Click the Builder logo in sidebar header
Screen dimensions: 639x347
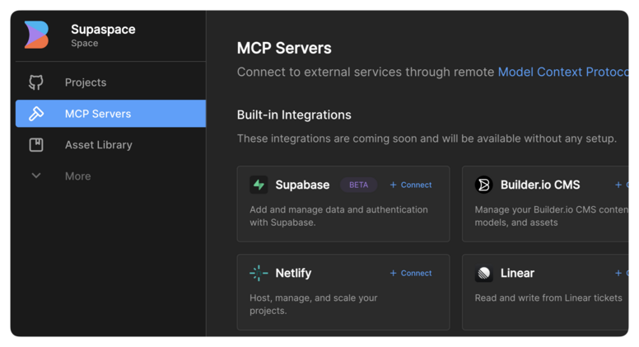[36, 35]
